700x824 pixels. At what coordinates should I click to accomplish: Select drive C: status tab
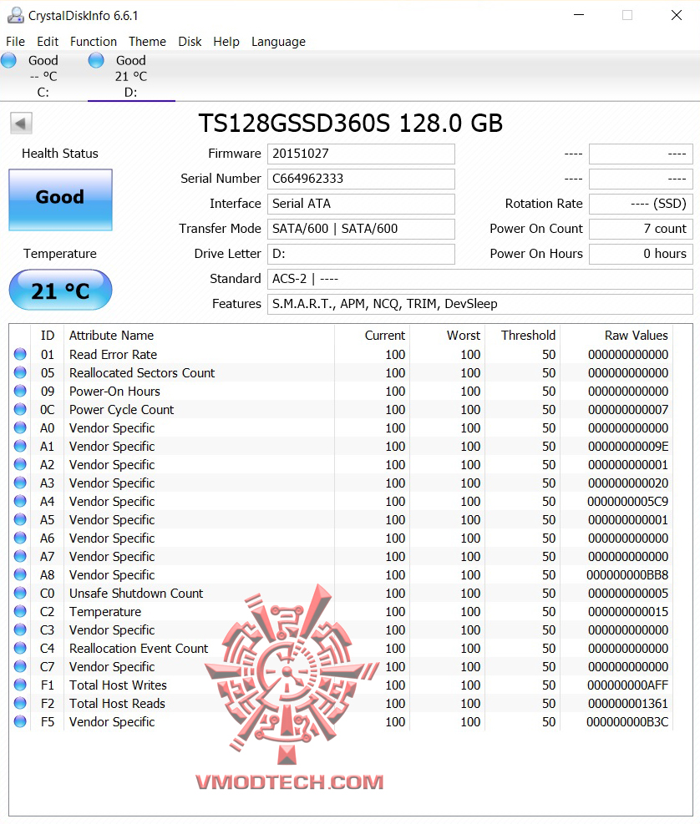(x=43, y=76)
